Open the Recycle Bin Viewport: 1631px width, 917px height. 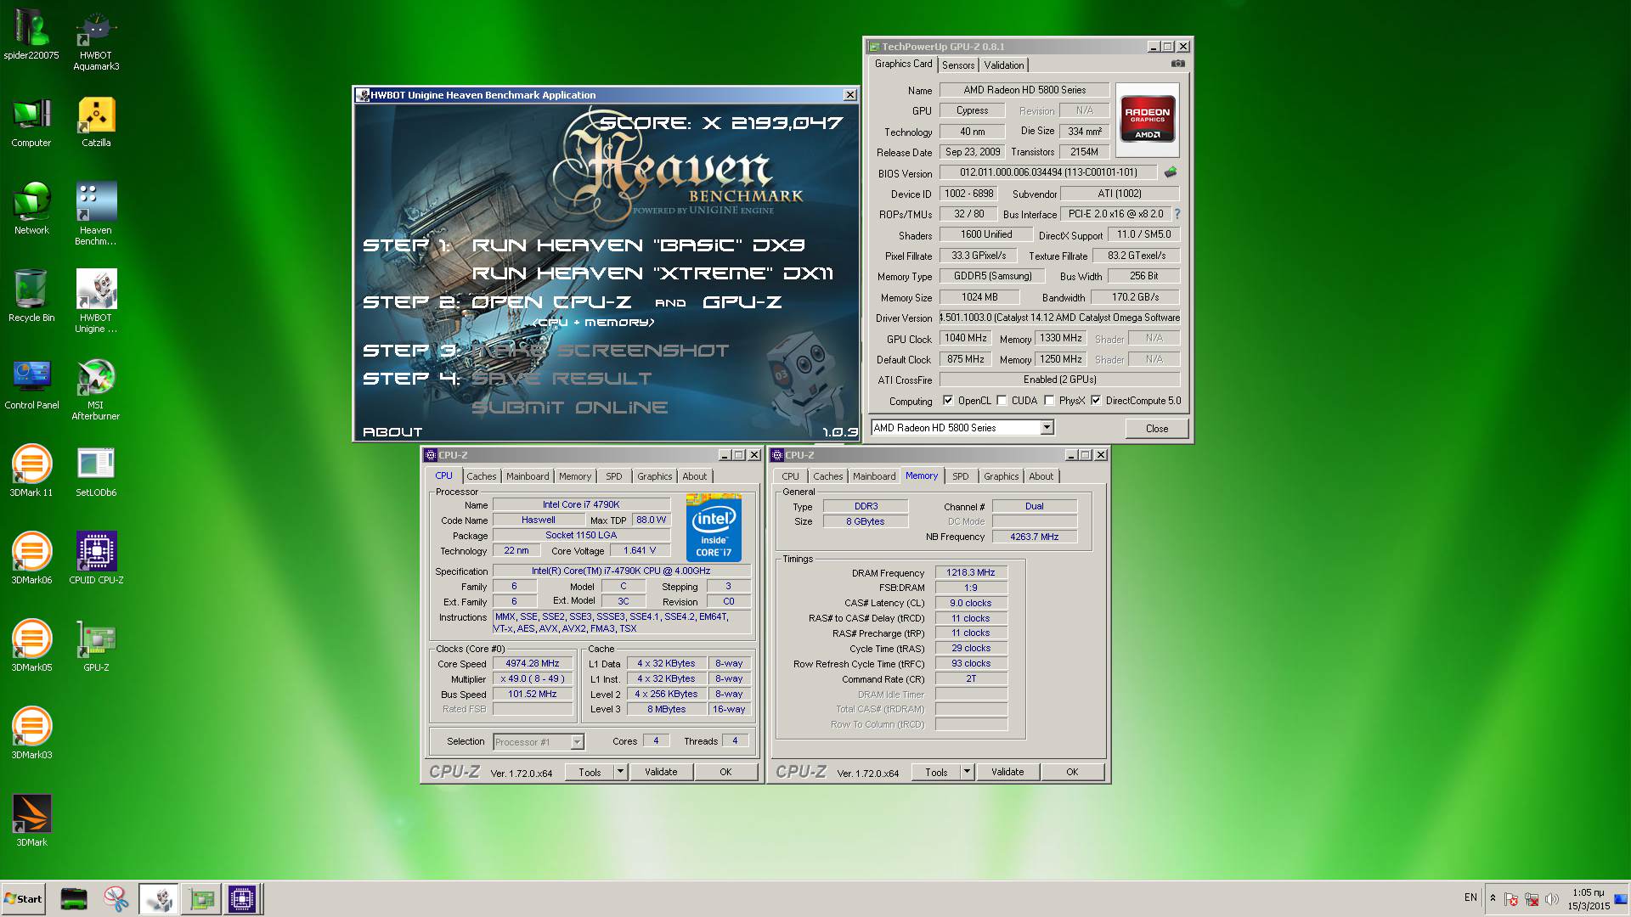(31, 296)
